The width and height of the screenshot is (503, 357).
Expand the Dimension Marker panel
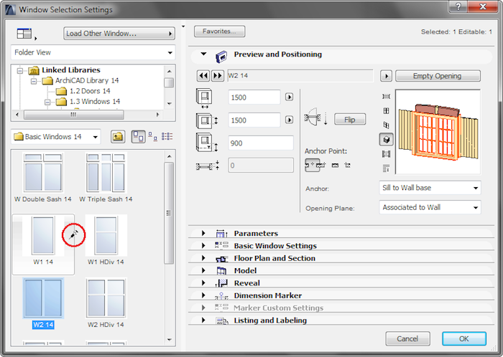coord(203,295)
